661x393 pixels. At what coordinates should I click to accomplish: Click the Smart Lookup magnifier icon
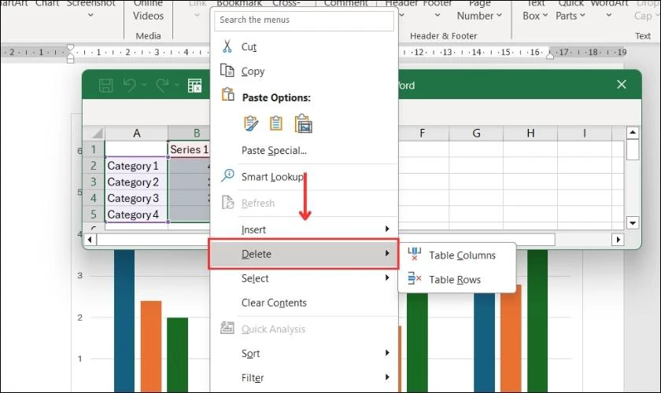click(227, 175)
